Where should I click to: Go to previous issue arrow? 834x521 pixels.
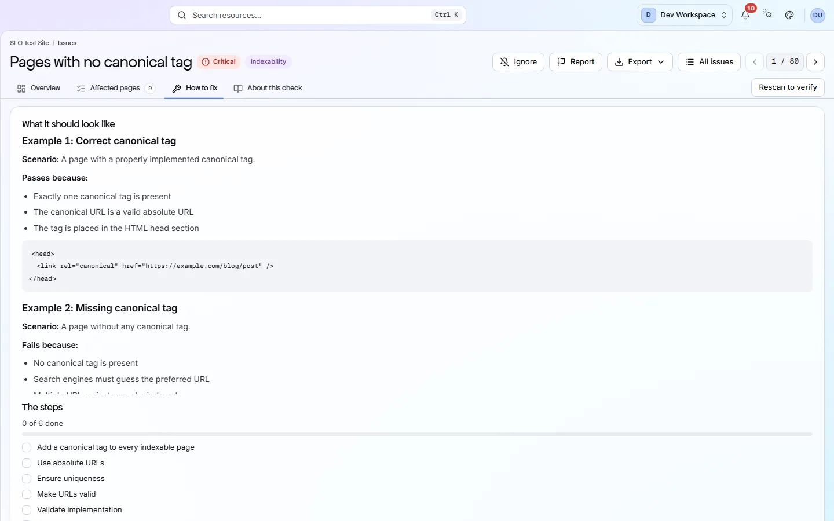[754, 62]
